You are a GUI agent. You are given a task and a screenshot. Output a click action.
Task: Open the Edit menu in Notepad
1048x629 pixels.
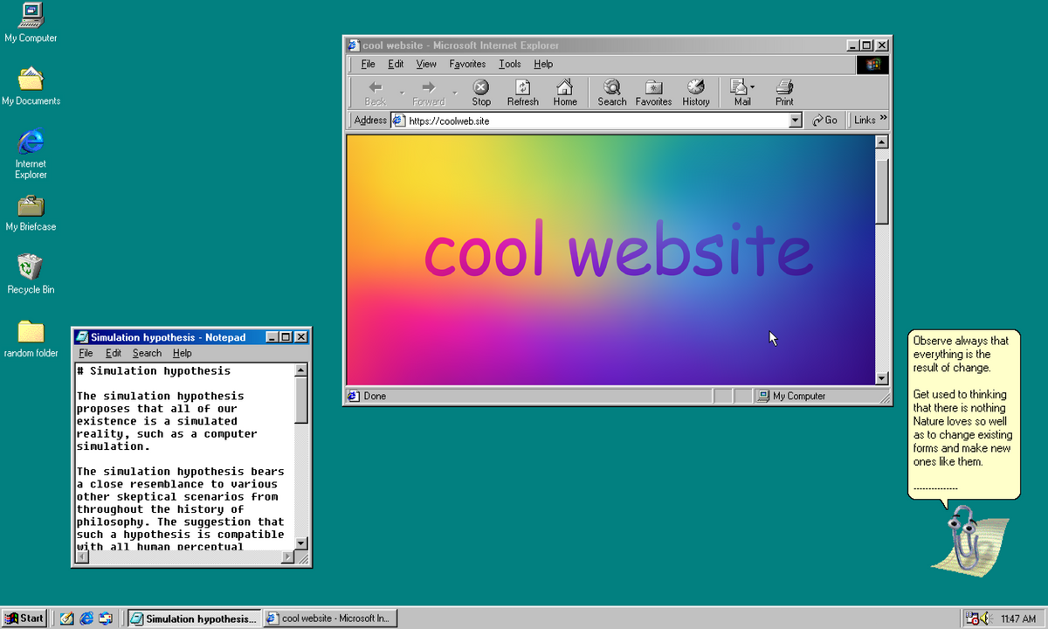point(114,353)
